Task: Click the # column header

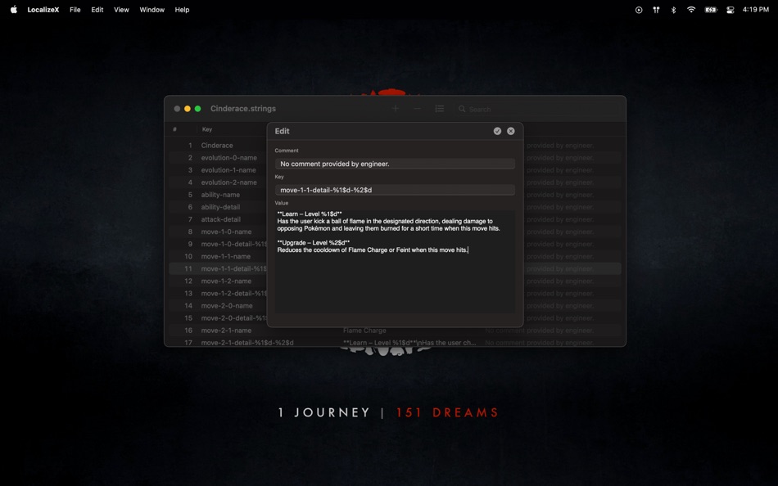Action: point(174,129)
